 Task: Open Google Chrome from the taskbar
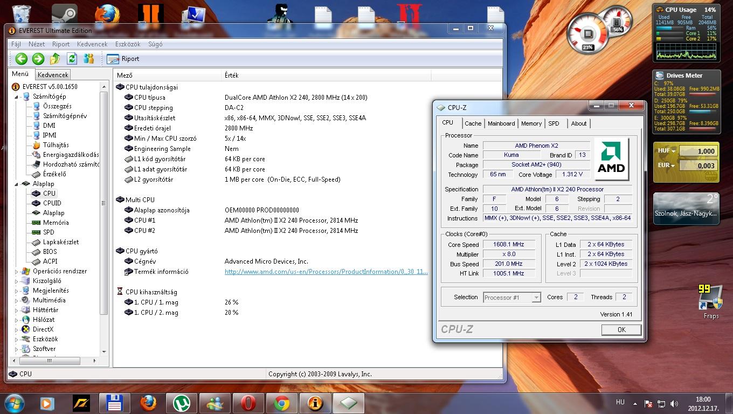[x=281, y=403]
